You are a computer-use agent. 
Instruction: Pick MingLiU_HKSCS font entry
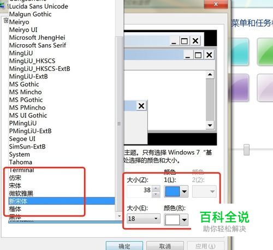point(32,61)
